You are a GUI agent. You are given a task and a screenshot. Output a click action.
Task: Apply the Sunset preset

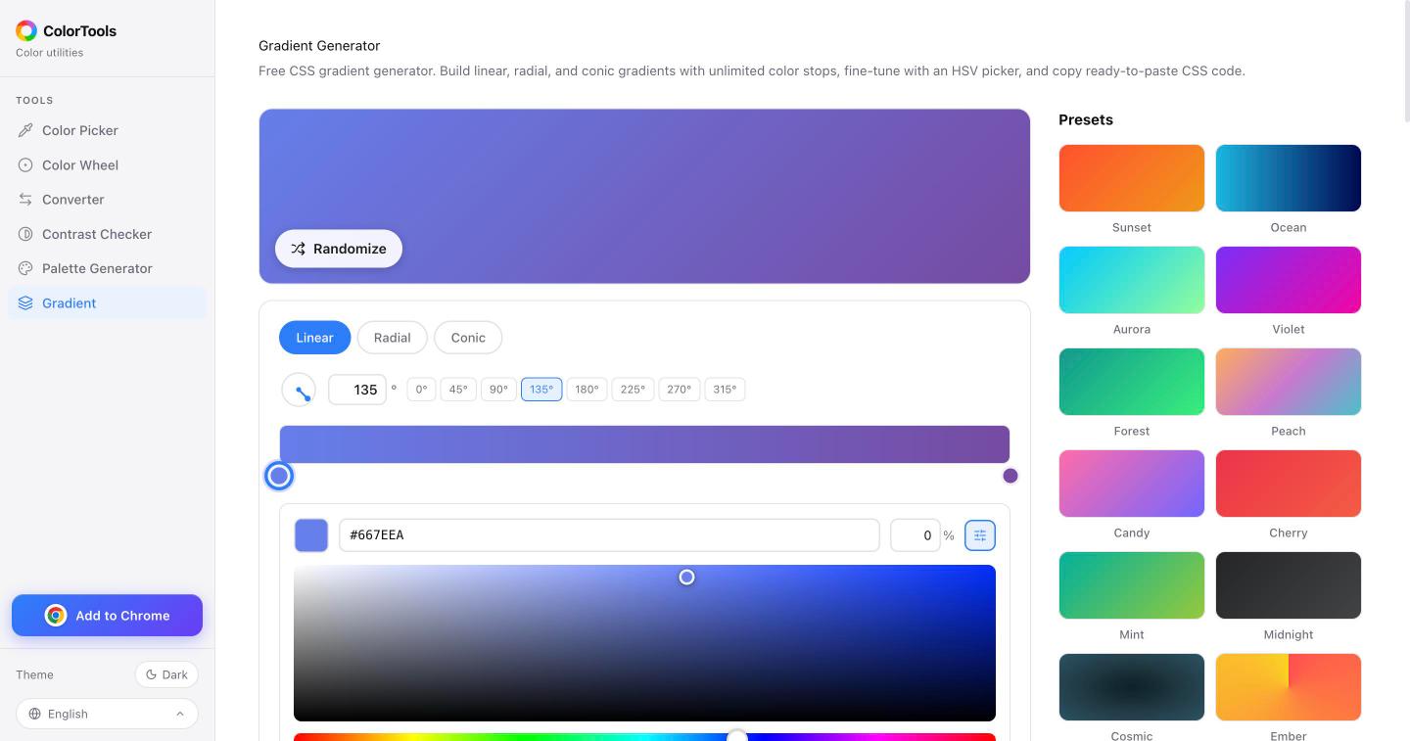click(x=1132, y=178)
